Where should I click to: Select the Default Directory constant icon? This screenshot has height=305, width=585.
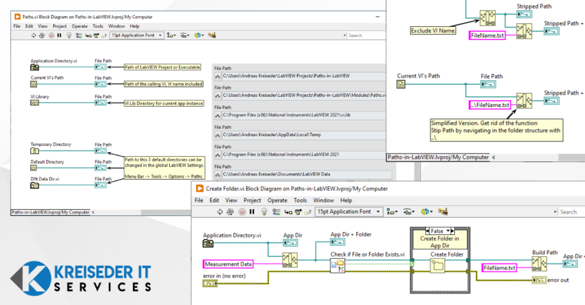tap(34, 168)
